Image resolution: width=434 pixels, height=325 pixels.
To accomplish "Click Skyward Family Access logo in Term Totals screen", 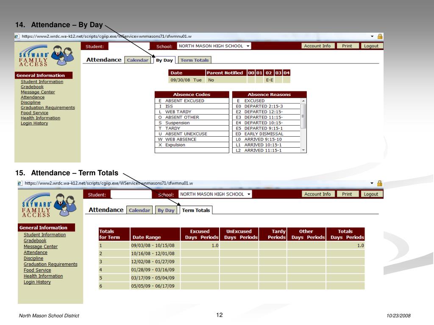I will tap(49, 205).
